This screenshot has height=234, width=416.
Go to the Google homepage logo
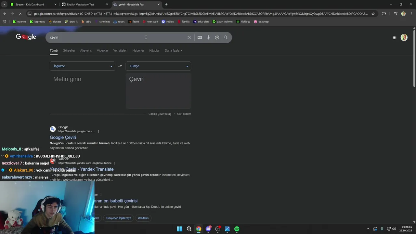26,37
